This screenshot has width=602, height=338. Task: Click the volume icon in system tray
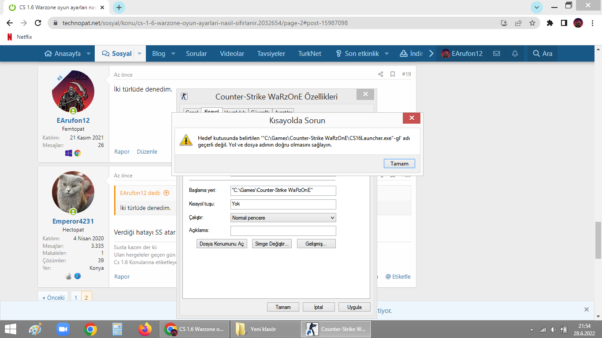553,330
